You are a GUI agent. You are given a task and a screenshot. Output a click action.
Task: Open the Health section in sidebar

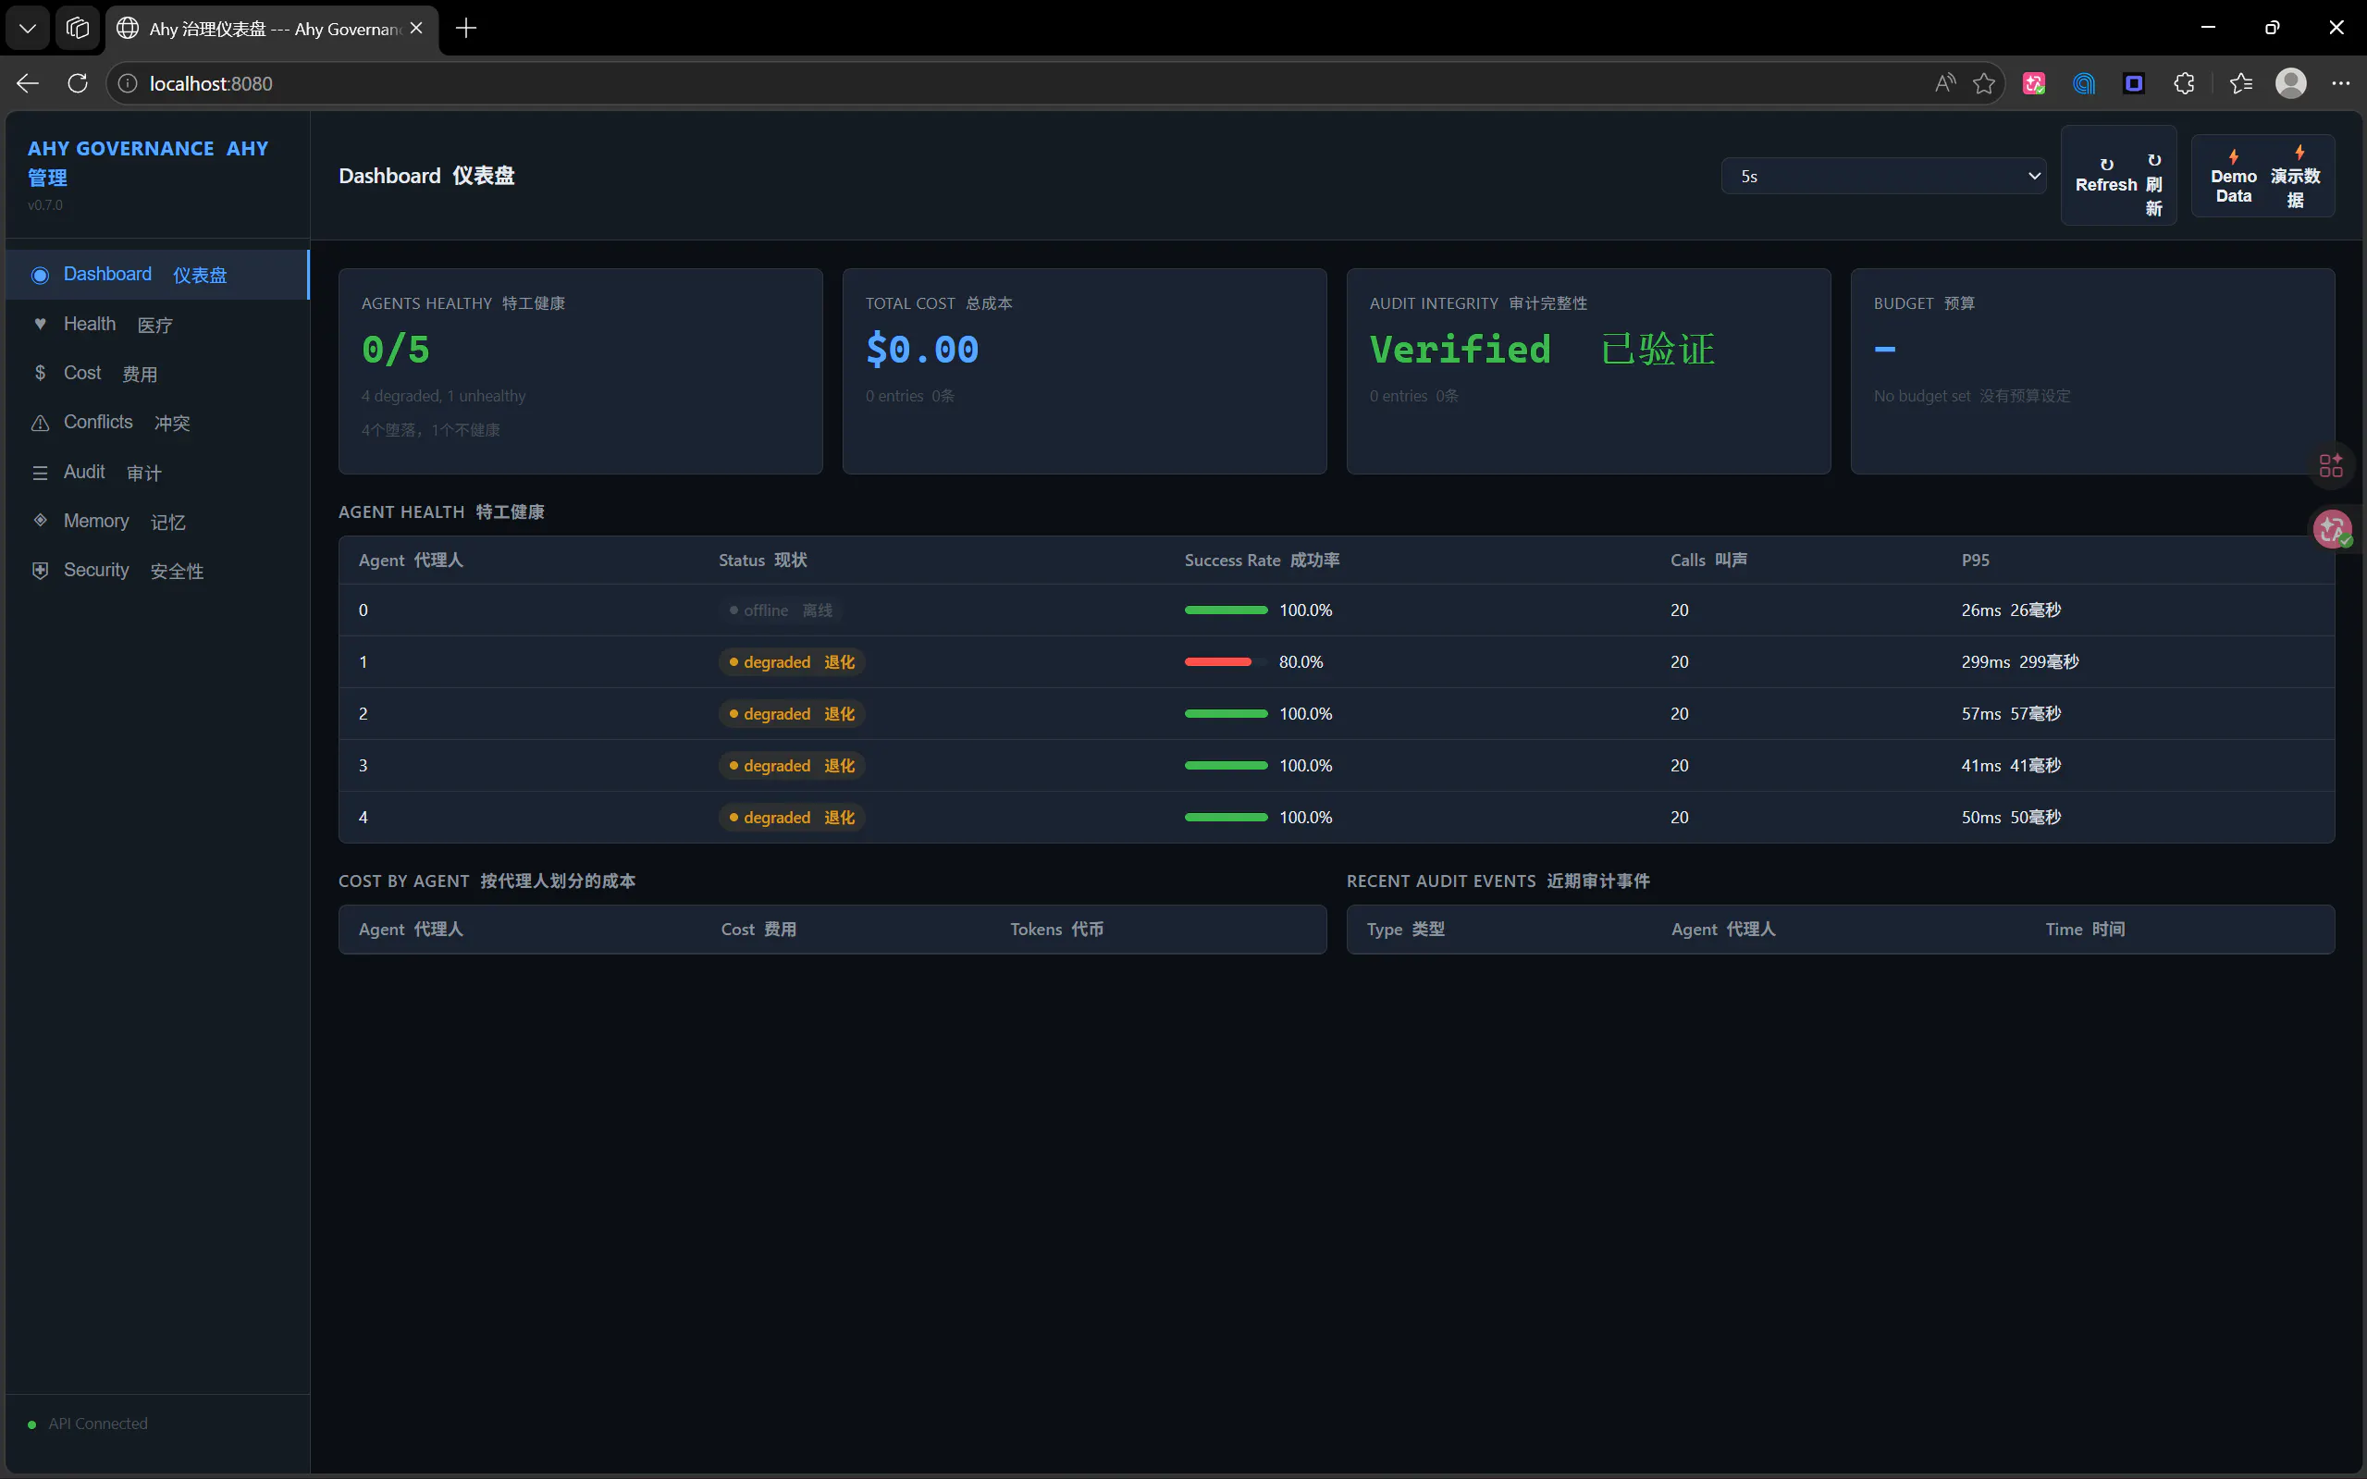pyautogui.click(x=156, y=324)
